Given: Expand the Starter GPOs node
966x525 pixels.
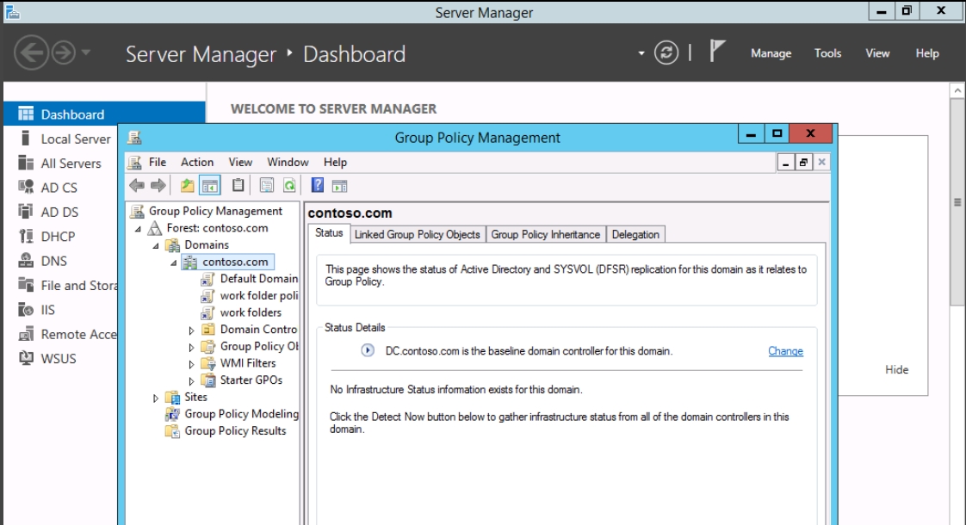Looking at the screenshot, I should (192, 380).
